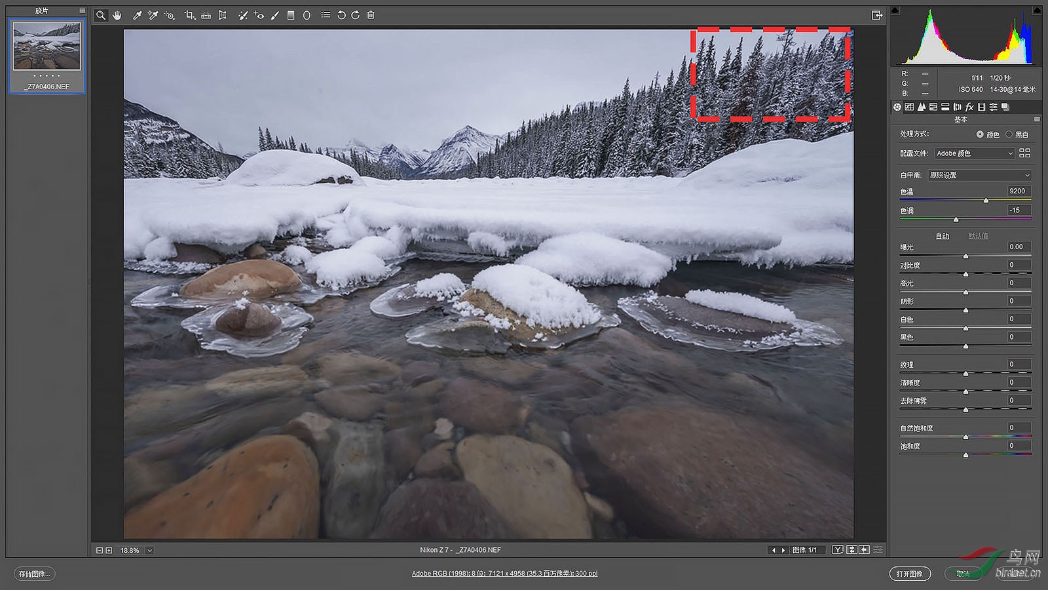Open the Adobe RGB workflow options link
Image resolution: width=1048 pixels, height=590 pixels.
pos(504,574)
